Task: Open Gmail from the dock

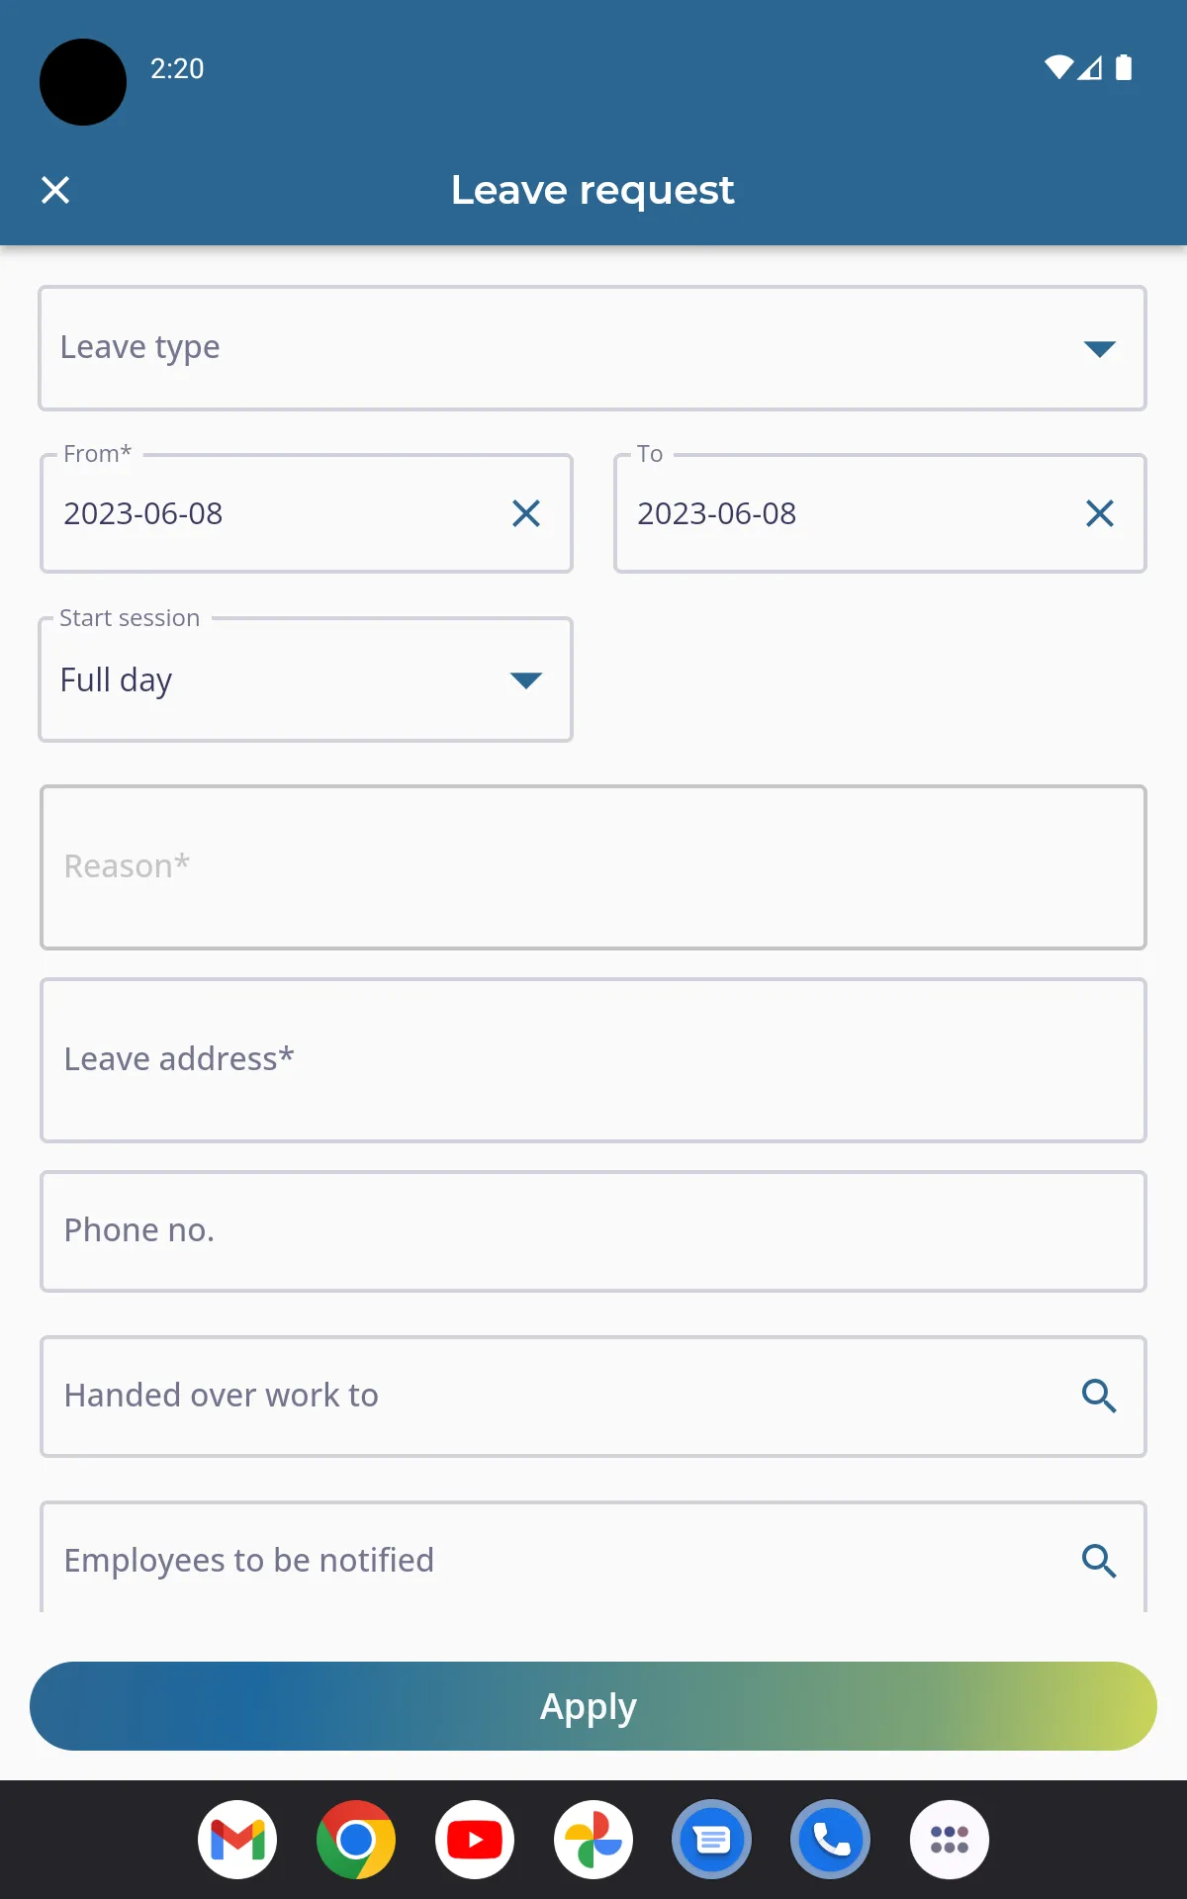Action: tap(237, 1840)
